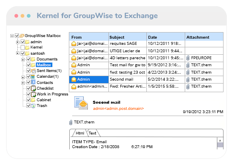Click envelope icon of Test mail row

point(74,65)
